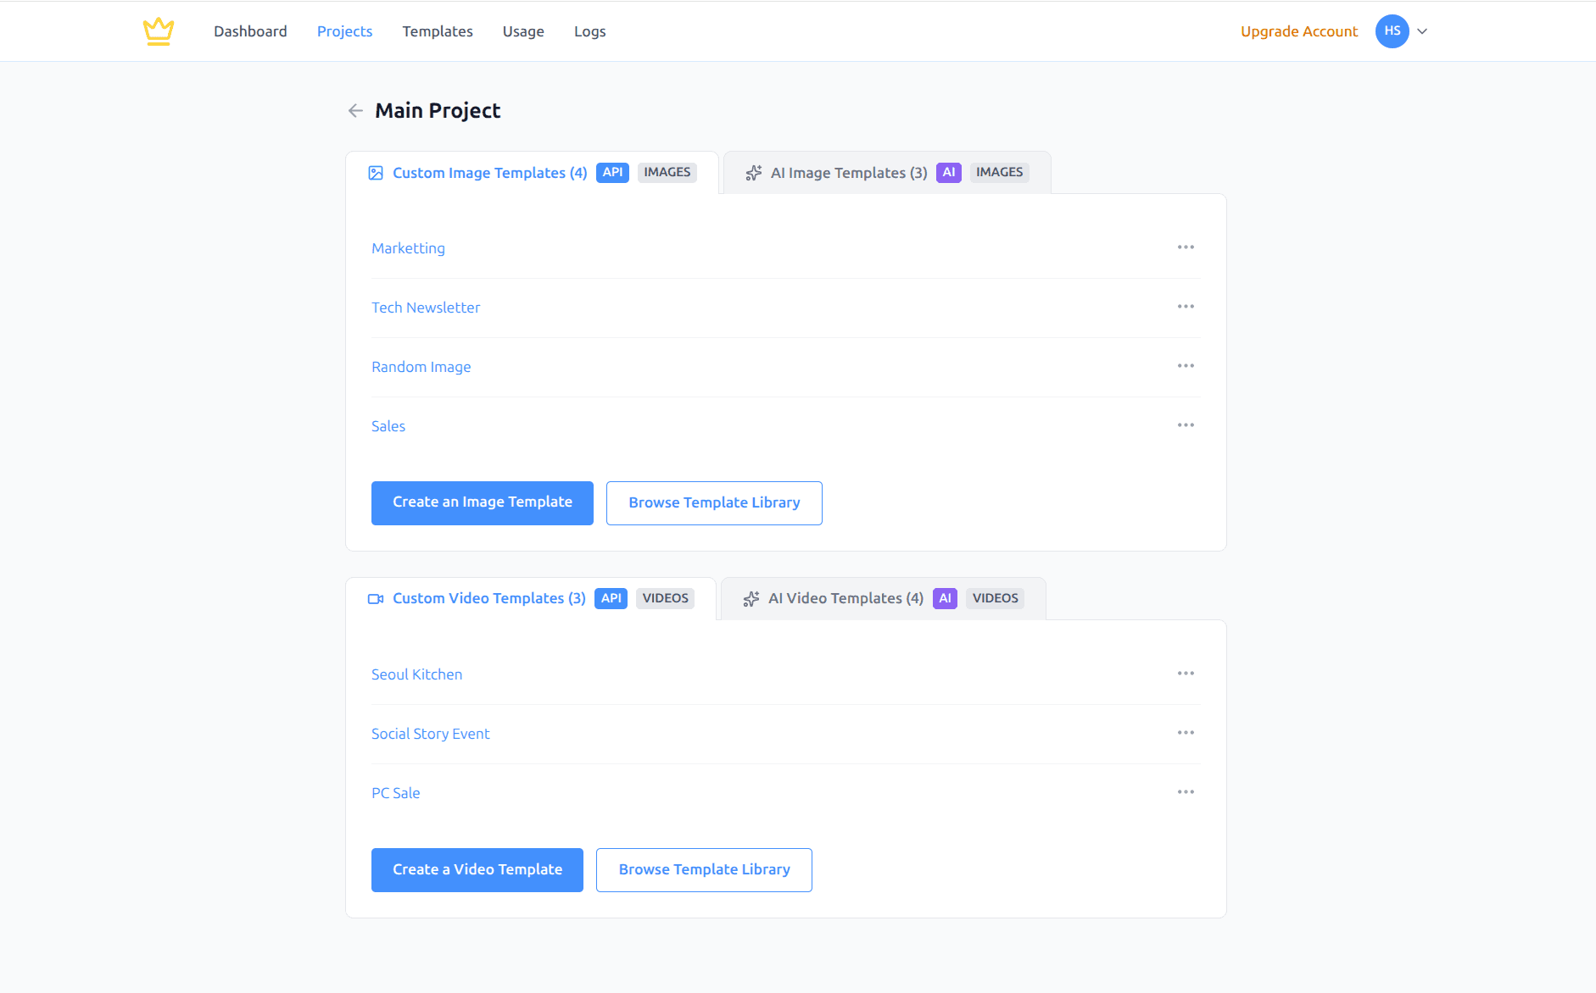Click Create an Image Template button
Viewport: 1596px width, 993px height.
coord(483,502)
